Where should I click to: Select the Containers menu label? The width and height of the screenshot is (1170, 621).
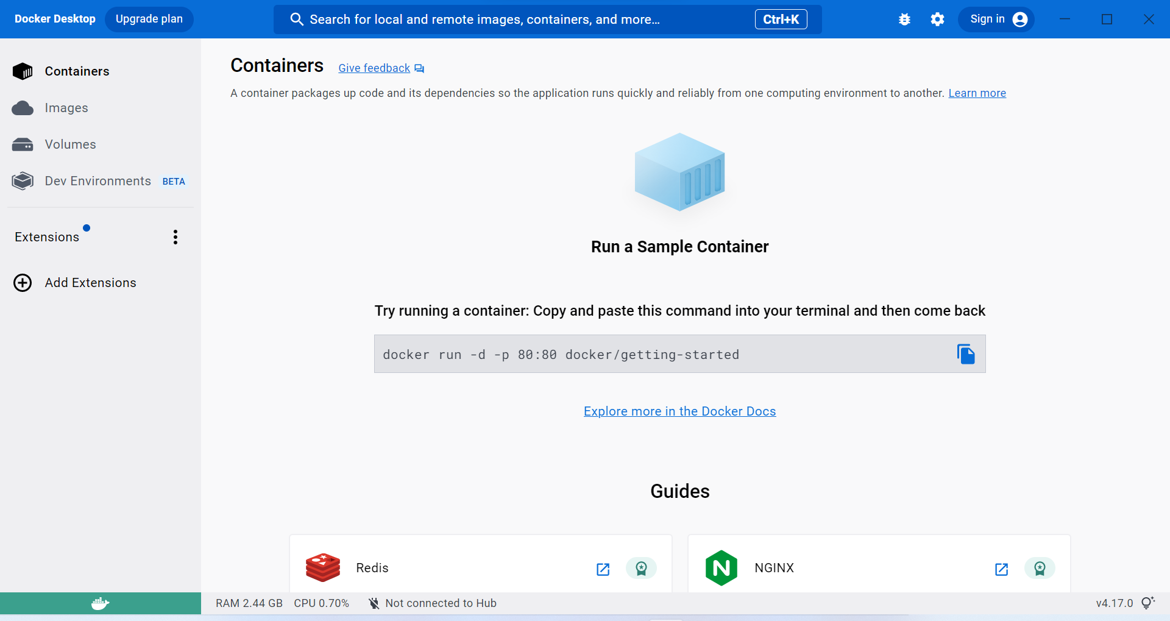(x=77, y=71)
